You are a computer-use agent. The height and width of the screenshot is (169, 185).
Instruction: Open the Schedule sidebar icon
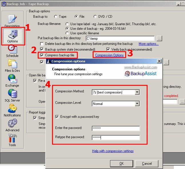(x=13, y=49)
